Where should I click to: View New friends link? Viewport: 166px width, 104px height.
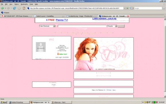click(x=114, y=90)
